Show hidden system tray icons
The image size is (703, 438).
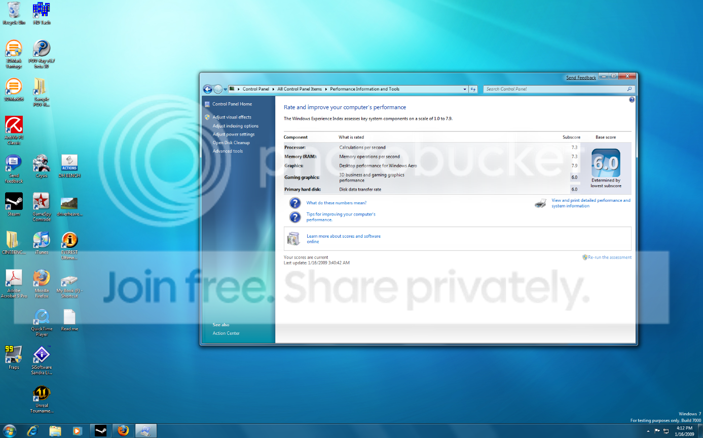coord(648,431)
